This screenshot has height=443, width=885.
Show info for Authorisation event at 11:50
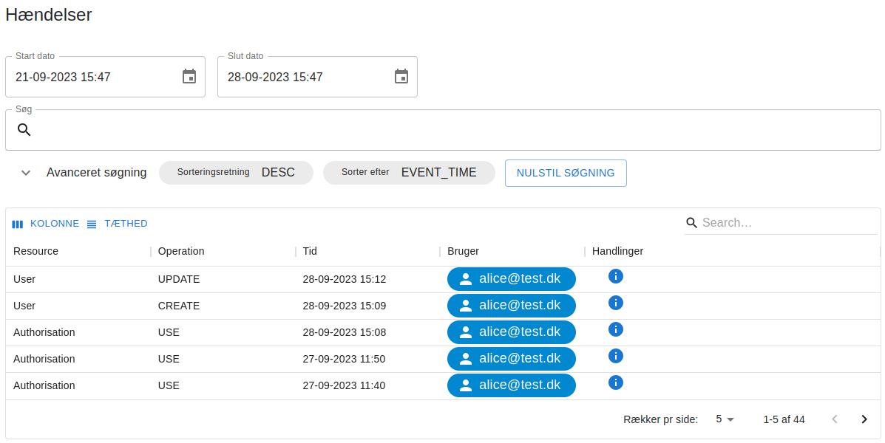tap(615, 356)
